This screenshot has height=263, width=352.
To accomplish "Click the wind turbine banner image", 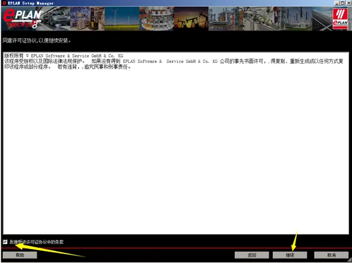I will [x=122, y=19].
